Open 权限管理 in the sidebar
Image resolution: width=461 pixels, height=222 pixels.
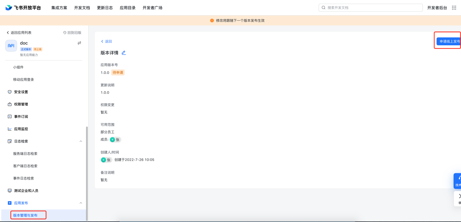pos(21,104)
